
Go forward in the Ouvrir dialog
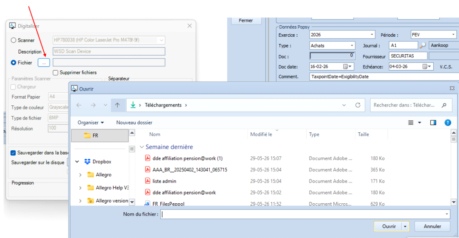[x=93, y=105]
